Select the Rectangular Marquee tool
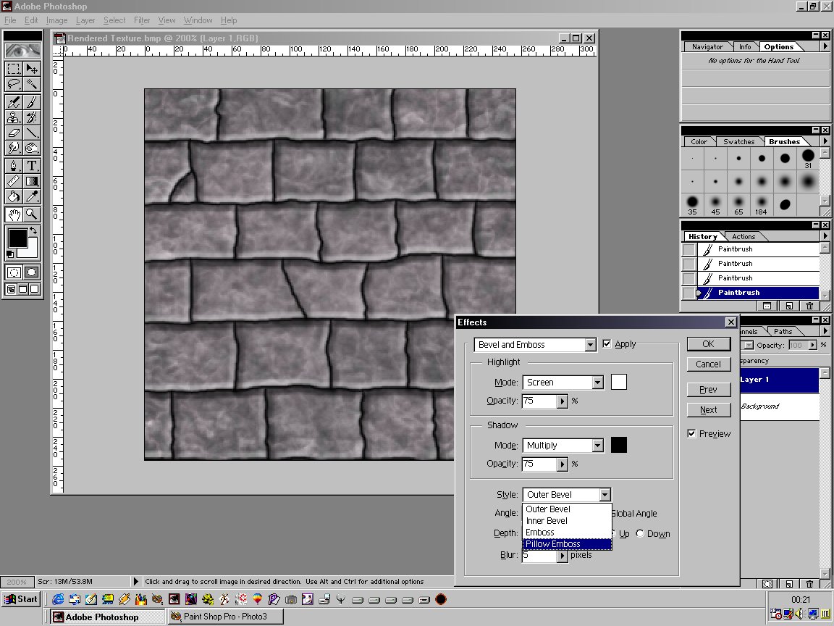Viewport: 834px width, 626px height. click(14, 69)
